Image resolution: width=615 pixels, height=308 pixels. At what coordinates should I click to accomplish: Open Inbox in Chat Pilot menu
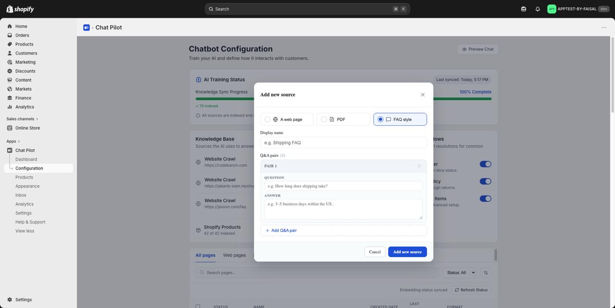(21, 195)
